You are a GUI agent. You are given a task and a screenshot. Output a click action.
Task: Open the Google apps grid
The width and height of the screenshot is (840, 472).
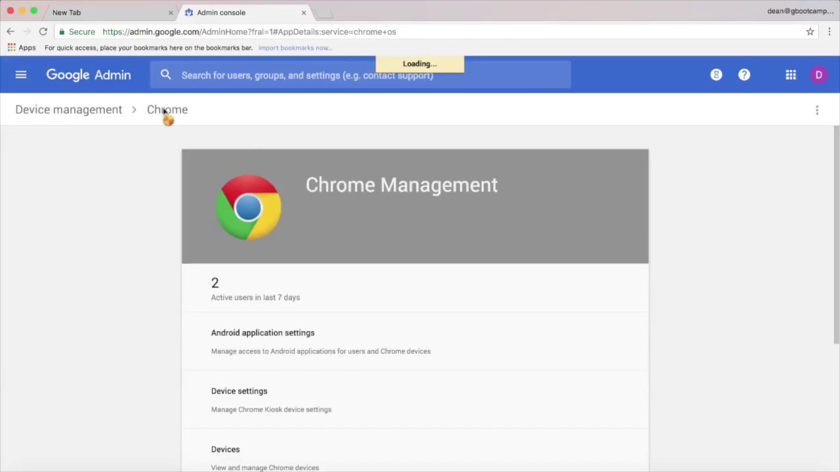tap(791, 75)
